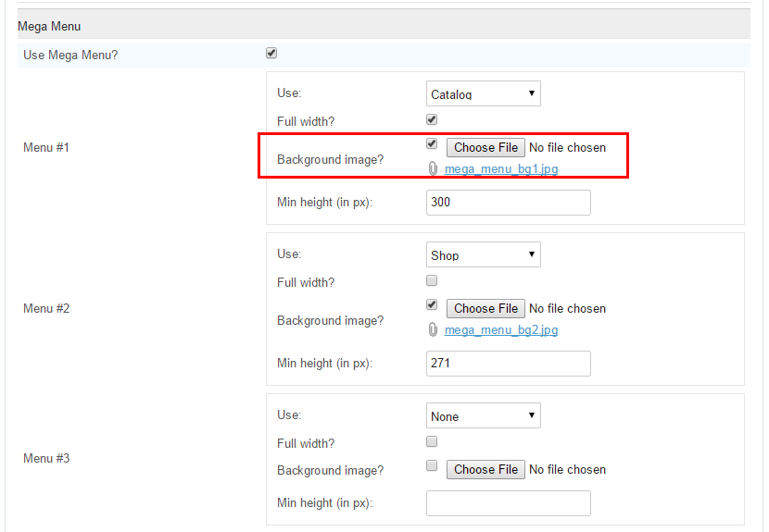Image resolution: width=769 pixels, height=532 pixels.
Task: Open the Shop dropdown for Menu #2
Action: coord(484,254)
